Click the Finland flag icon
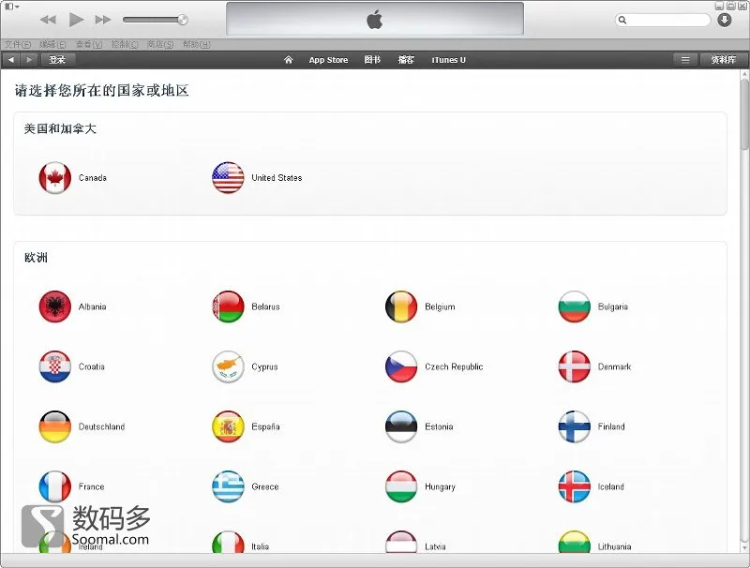Viewport: 750px width, 568px height. pyautogui.click(x=575, y=426)
